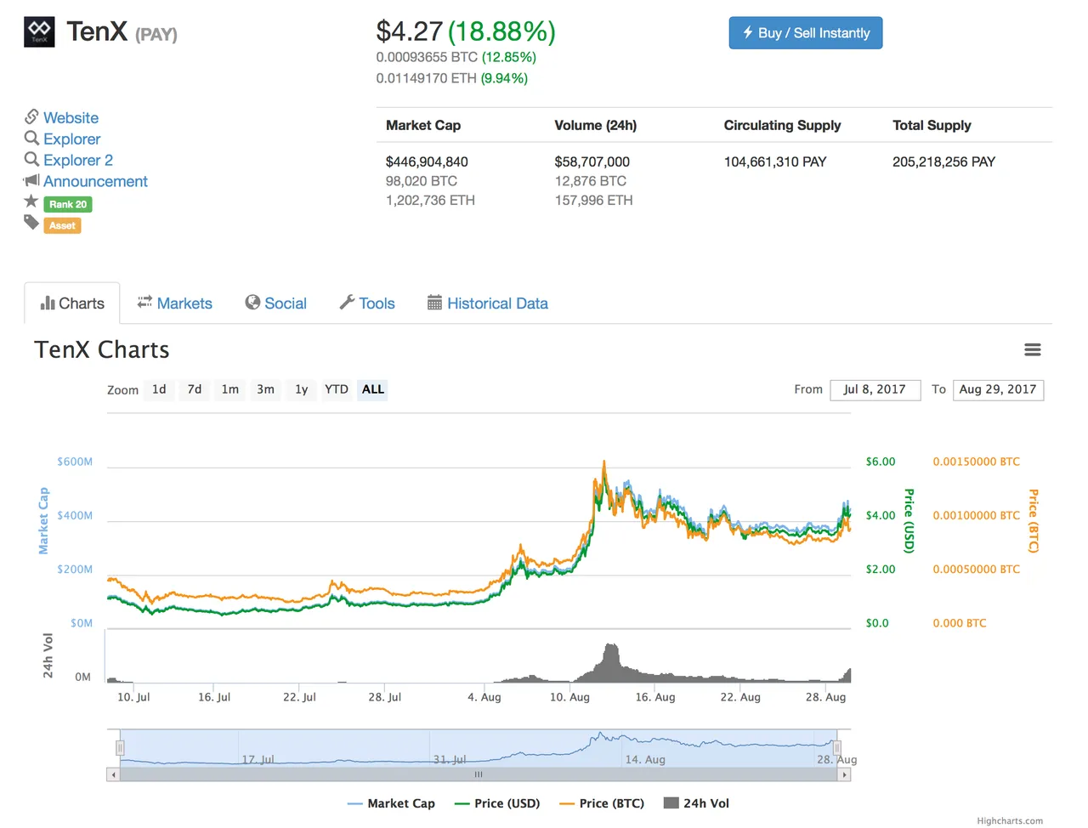Click the wrench icon in Tools tab
The height and width of the screenshot is (828, 1088).
[x=347, y=303]
